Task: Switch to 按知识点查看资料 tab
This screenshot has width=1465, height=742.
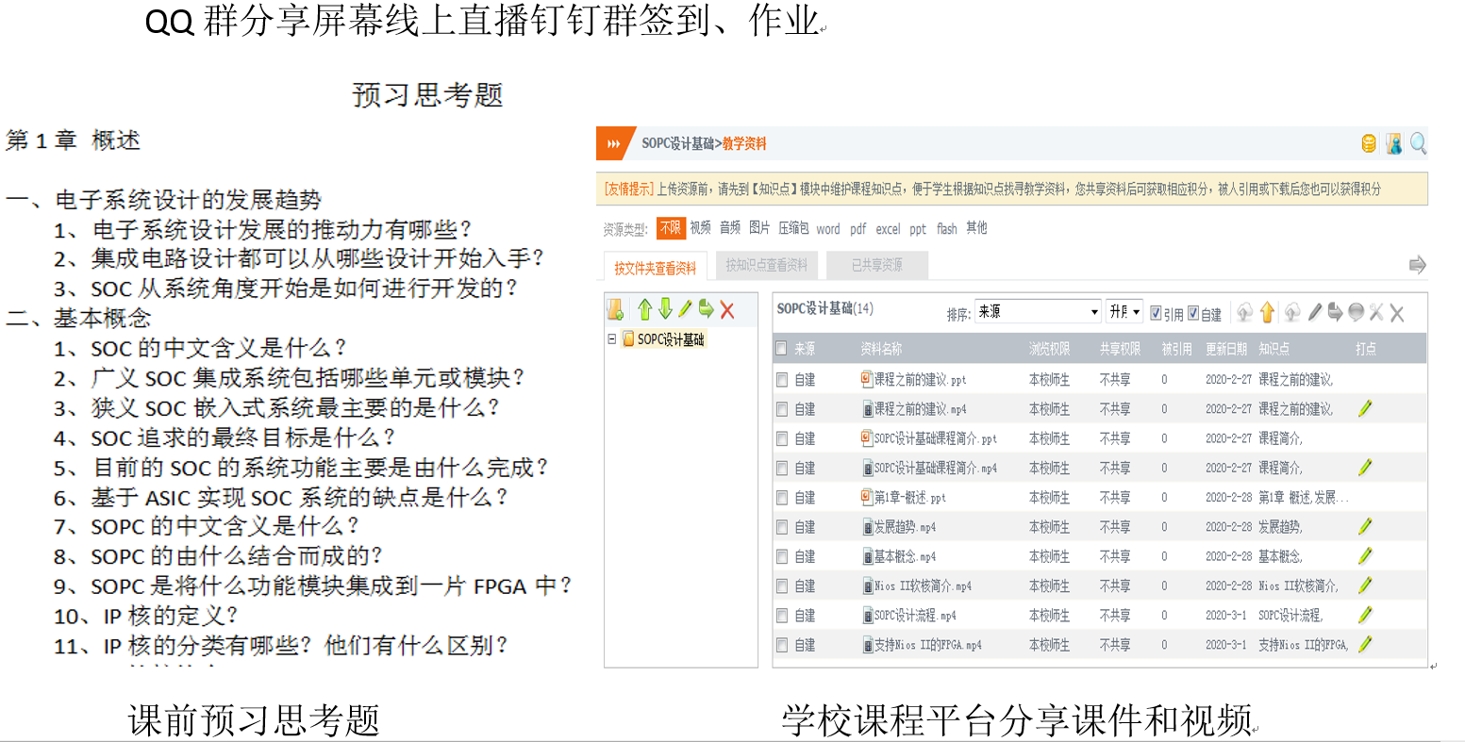Action: point(766,266)
